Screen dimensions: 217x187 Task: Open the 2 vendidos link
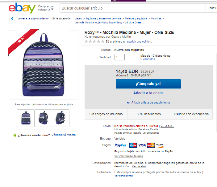click(148, 59)
